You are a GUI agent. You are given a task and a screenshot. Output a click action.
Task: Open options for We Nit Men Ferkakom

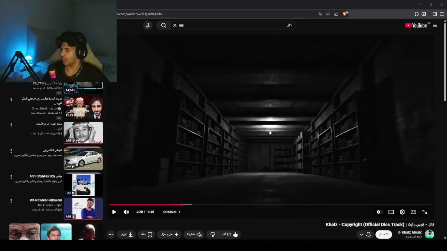tap(11, 201)
